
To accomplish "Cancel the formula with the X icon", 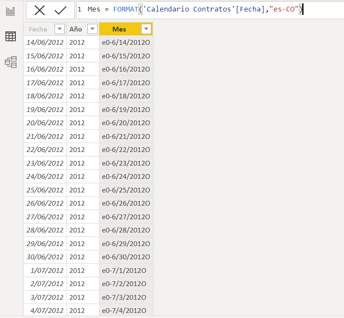I will [x=40, y=10].
